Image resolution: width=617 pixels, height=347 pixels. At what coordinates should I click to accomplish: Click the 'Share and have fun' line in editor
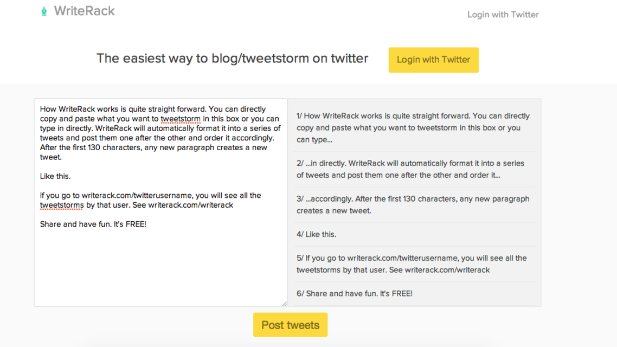93,224
